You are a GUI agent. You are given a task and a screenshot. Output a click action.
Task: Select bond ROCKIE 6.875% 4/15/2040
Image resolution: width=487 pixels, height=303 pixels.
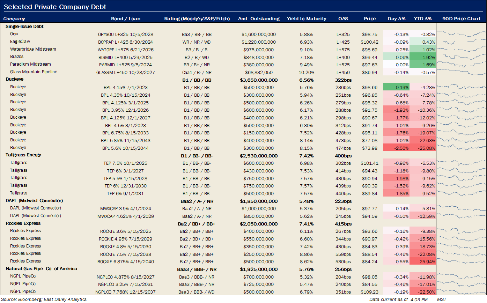[126, 262]
